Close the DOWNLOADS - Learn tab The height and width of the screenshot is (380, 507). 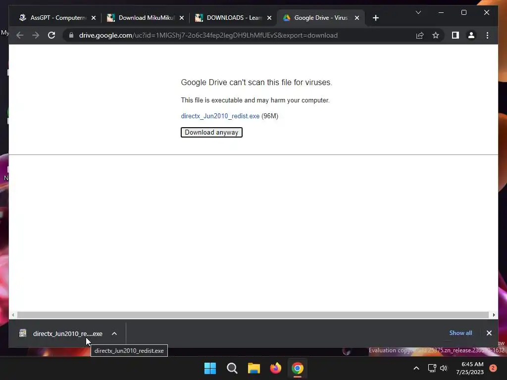pos(269,18)
